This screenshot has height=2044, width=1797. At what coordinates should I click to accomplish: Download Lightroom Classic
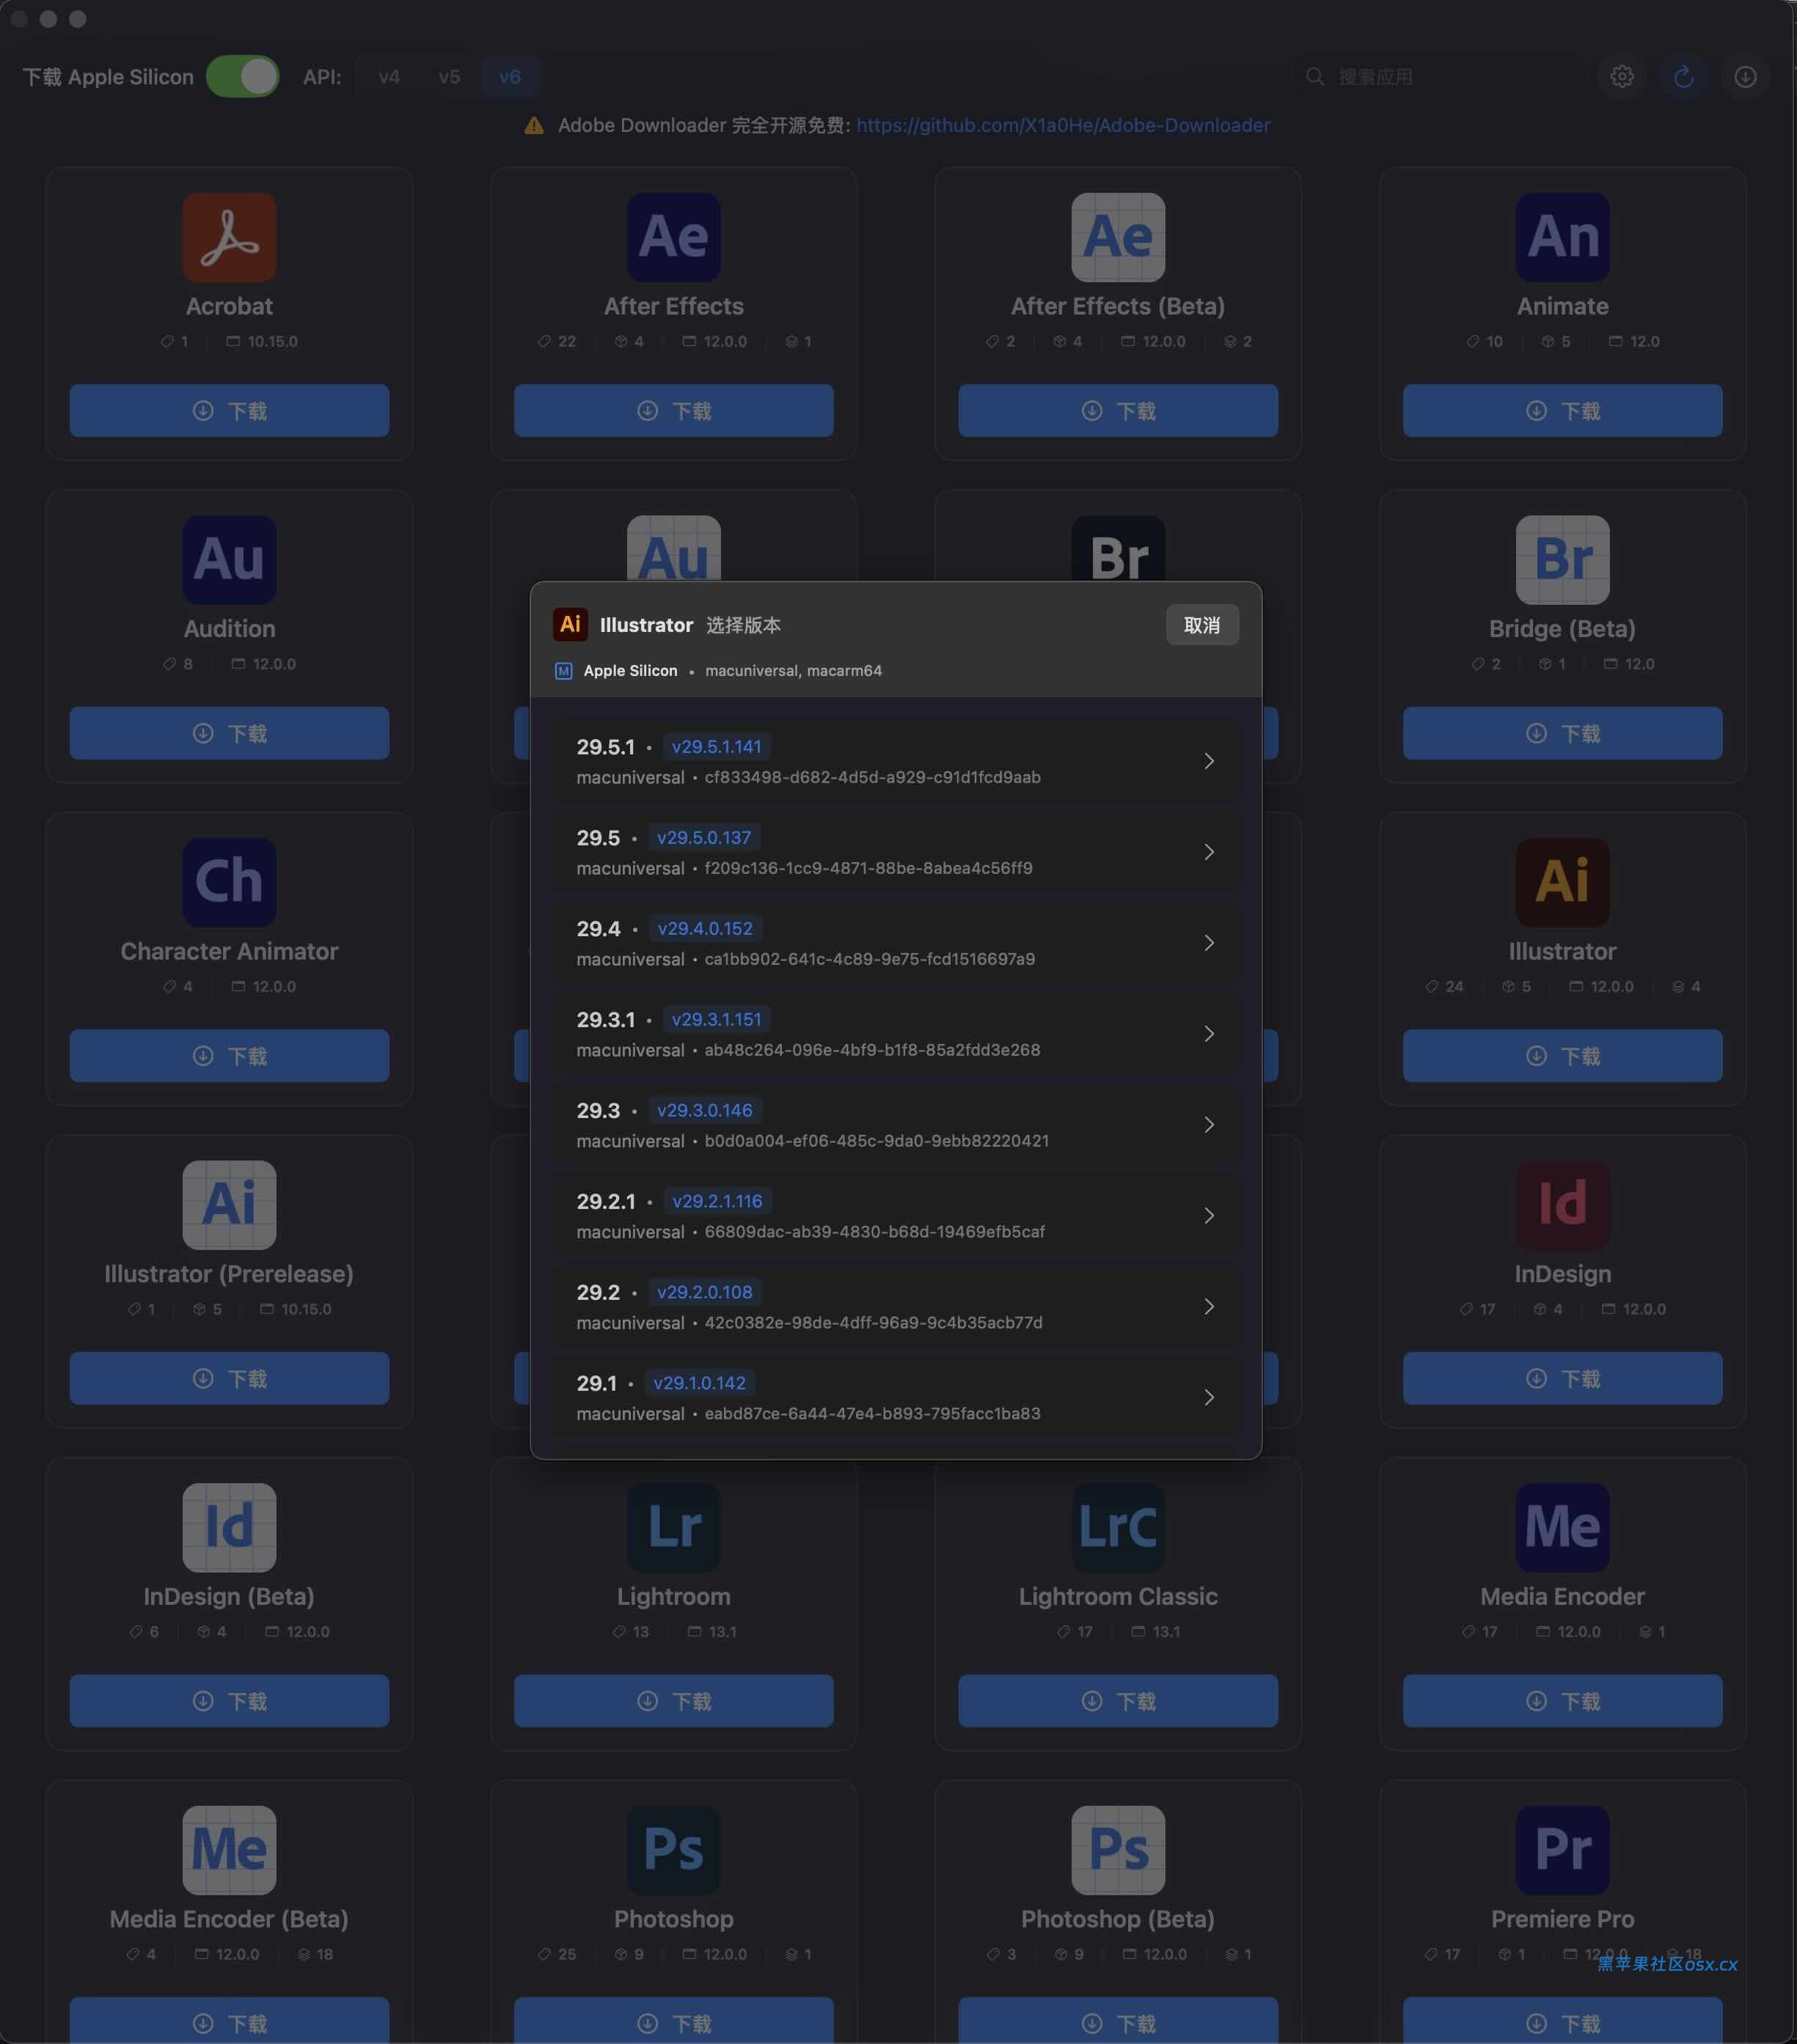coord(1118,1701)
